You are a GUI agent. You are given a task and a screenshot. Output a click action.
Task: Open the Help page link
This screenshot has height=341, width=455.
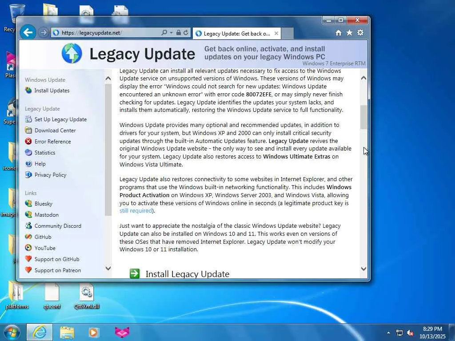tap(40, 164)
